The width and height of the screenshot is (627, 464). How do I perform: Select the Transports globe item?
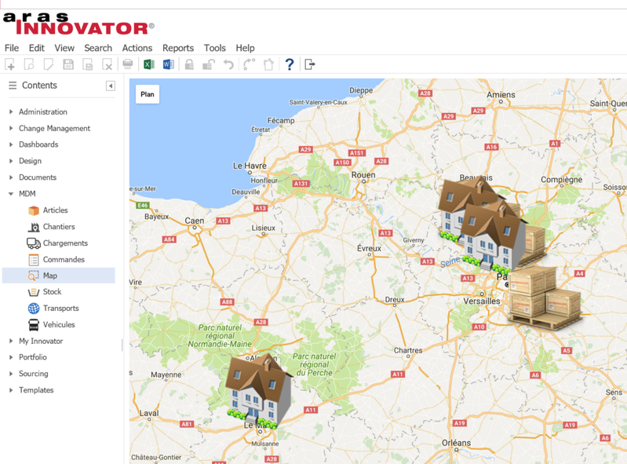tap(60, 309)
